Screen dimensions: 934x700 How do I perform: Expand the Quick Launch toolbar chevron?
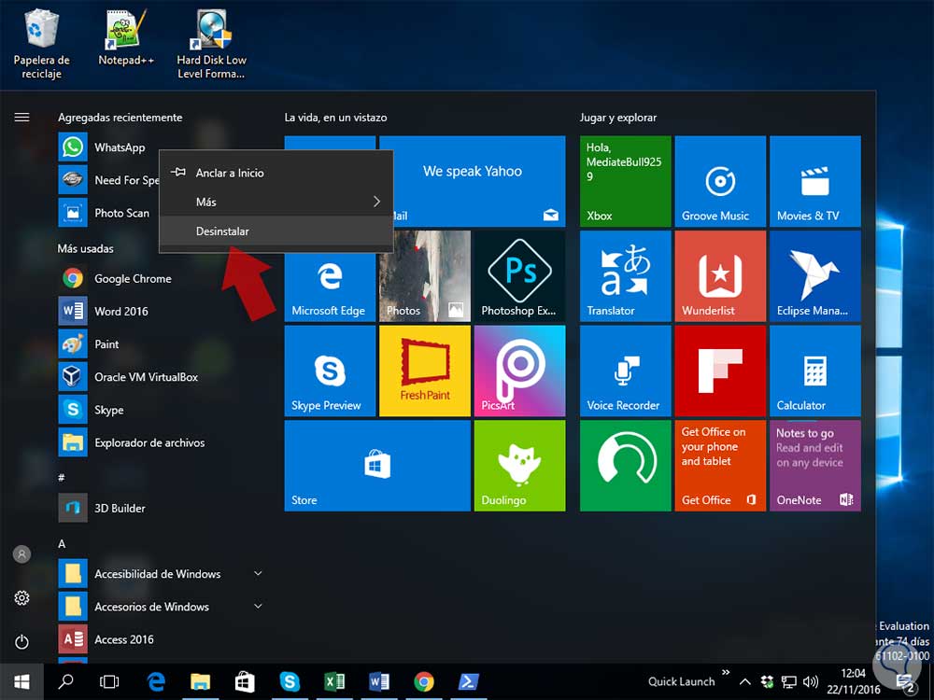726,673
